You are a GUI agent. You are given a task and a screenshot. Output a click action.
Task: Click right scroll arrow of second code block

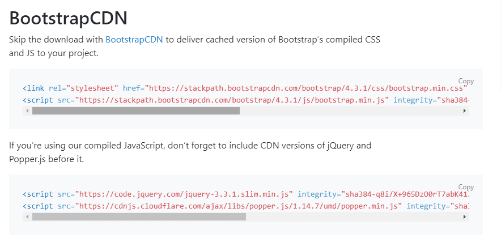click(x=465, y=217)
